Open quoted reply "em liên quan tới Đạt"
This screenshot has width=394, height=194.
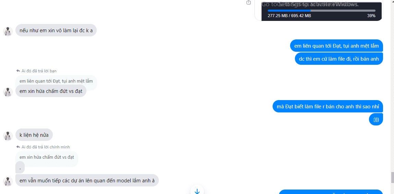coord(56,81)
